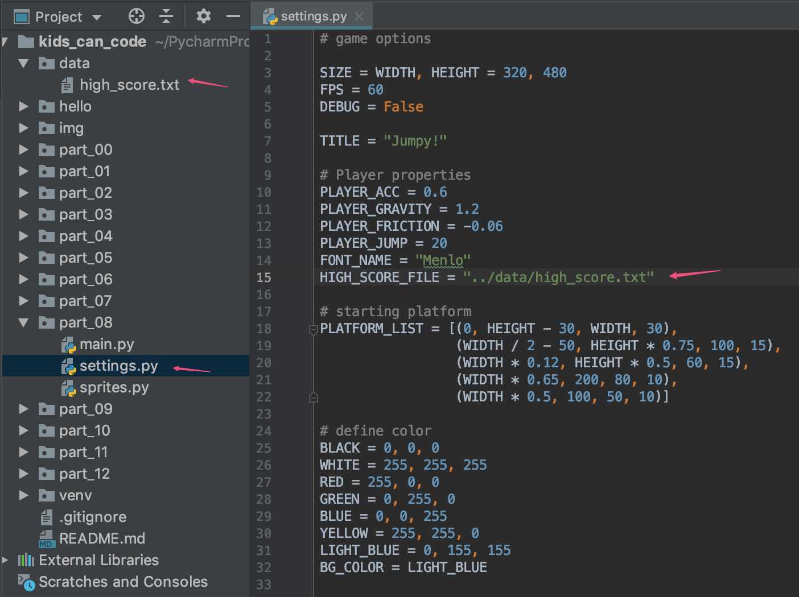Screen dimensions: 799x597
Task: Collapse the part_08 folder arrow
Action: tap(23, 322)
